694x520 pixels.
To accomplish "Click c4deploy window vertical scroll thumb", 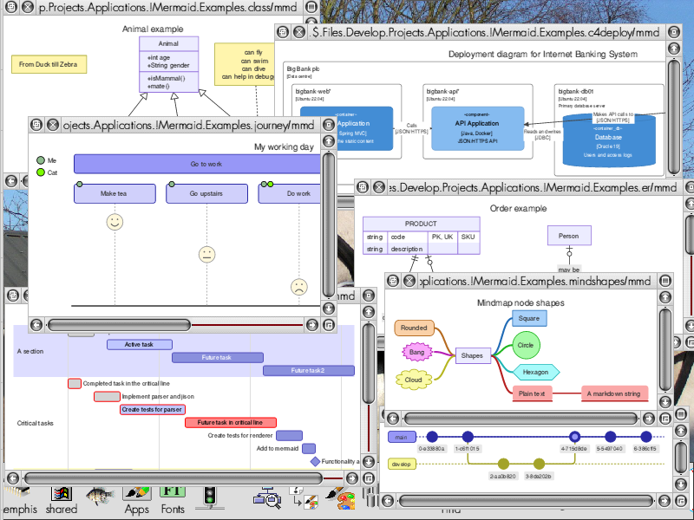I will tap(674, 117).
